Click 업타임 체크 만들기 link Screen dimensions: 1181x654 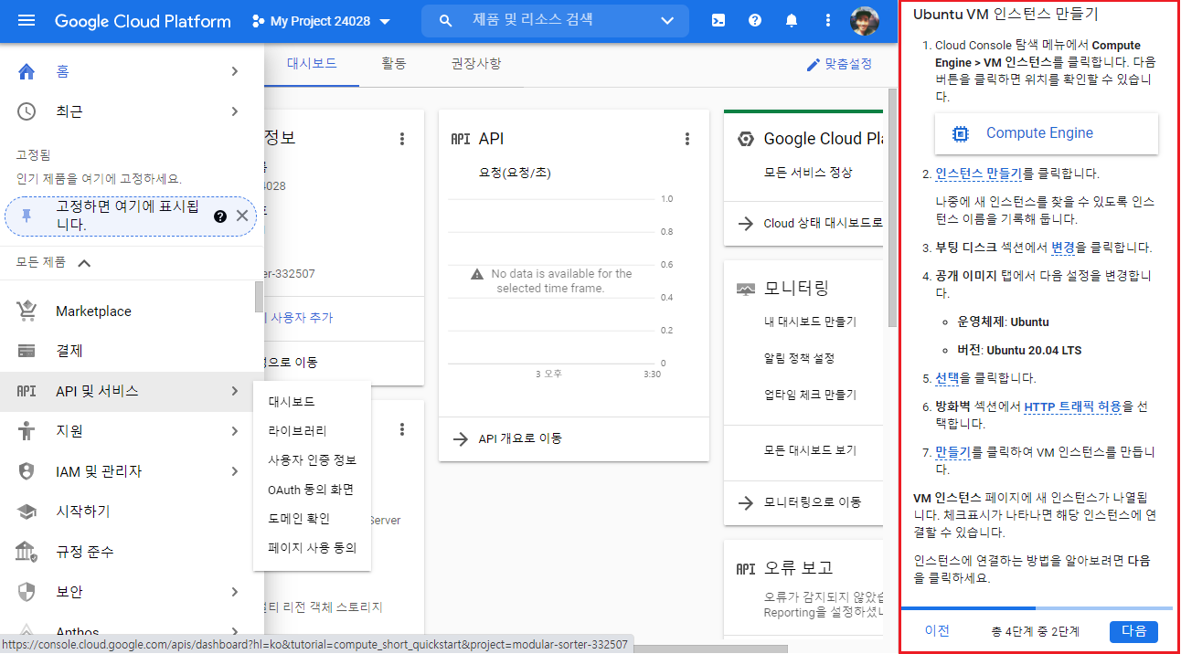coord(810,395)
